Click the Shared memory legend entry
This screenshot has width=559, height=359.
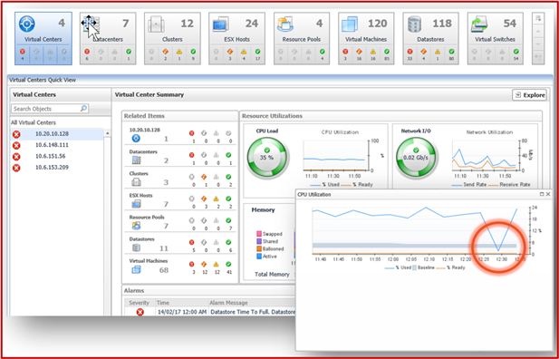coord(267,241)
